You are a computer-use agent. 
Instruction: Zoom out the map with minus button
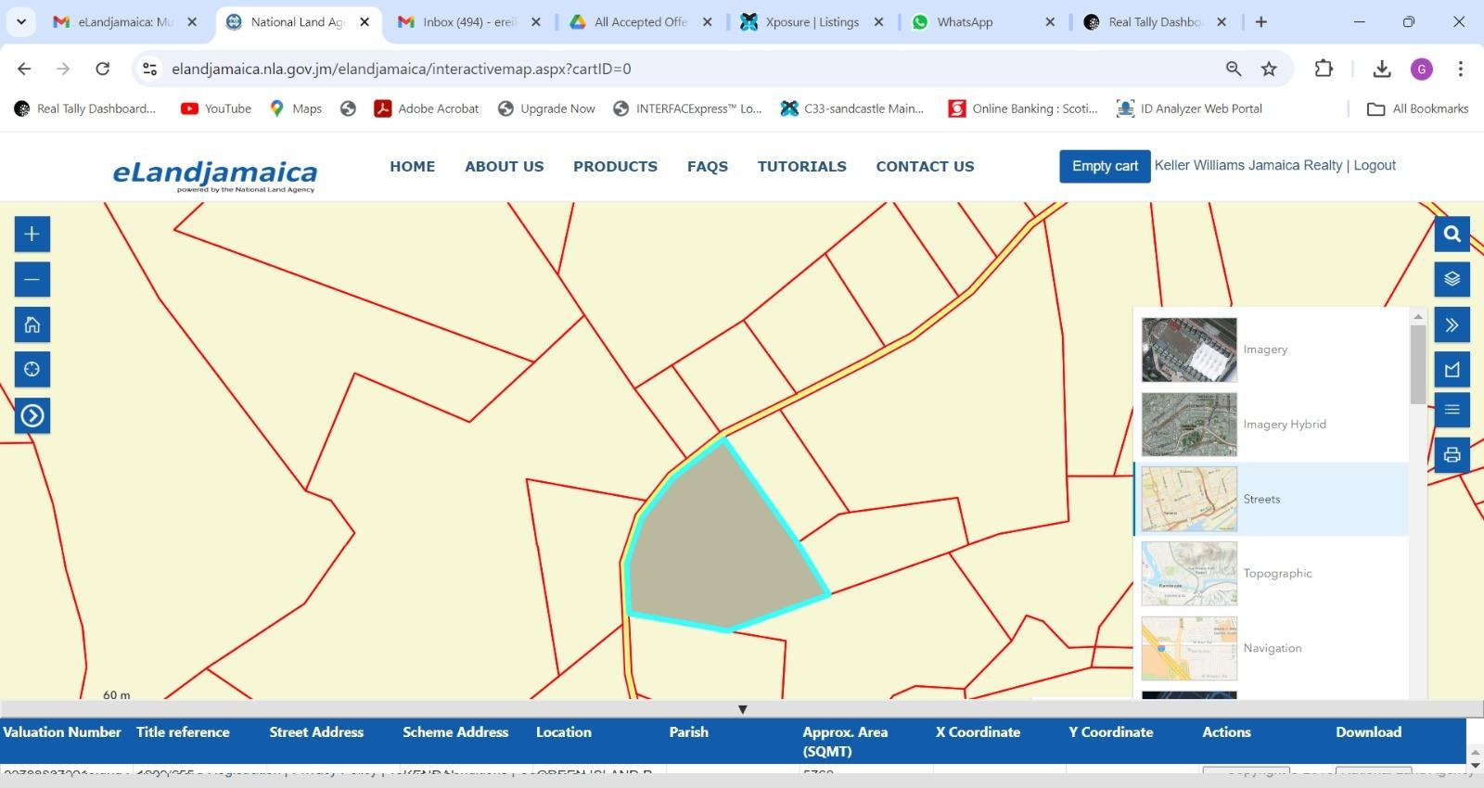(32, 280)
